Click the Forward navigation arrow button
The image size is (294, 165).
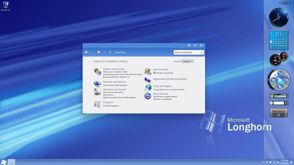98,53
